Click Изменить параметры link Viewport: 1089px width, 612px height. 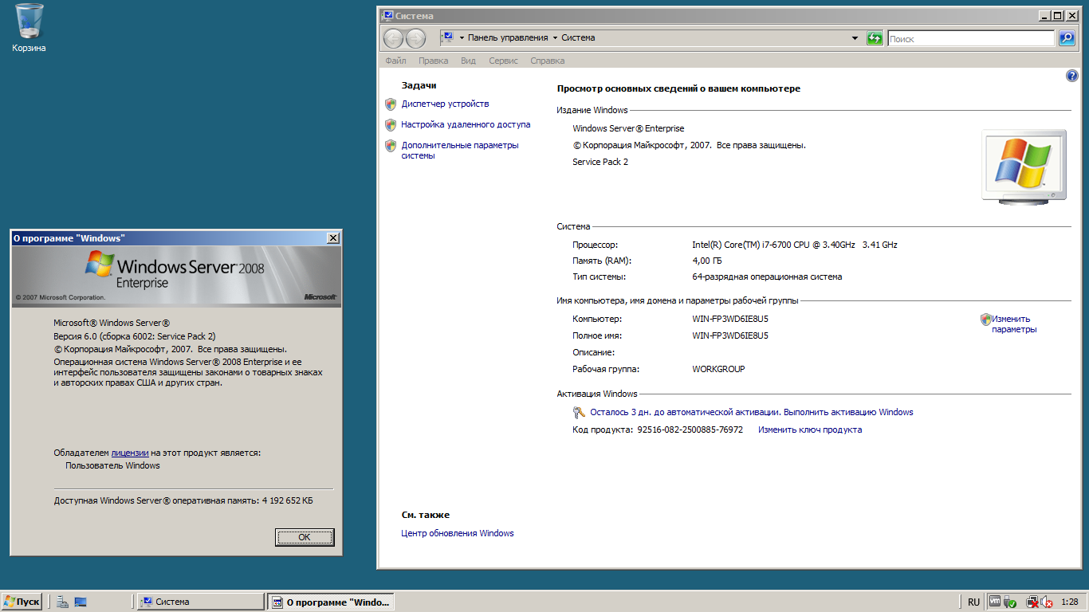click(1014, 324)
